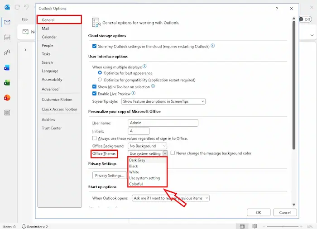317x229 pixels.
Task: Open the File tab in the ribbon
Action: (x=24, y=19)
